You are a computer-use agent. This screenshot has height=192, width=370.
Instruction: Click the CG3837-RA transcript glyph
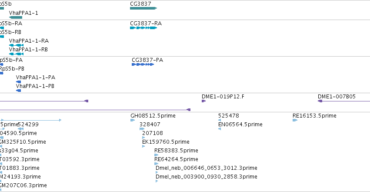pos(143,28)
